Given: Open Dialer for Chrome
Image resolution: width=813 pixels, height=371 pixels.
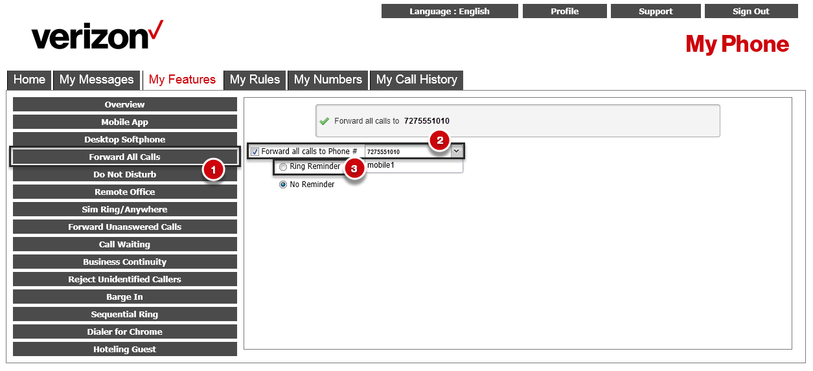Looking at the screenshot, I should click(x=125, y=332).
